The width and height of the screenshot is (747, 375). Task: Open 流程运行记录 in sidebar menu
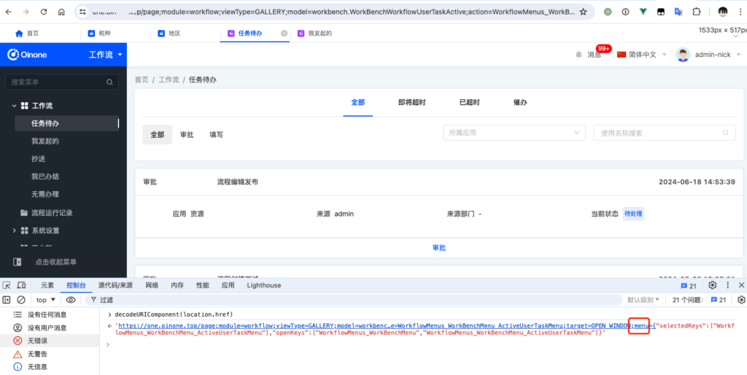[x=52, y=213]
